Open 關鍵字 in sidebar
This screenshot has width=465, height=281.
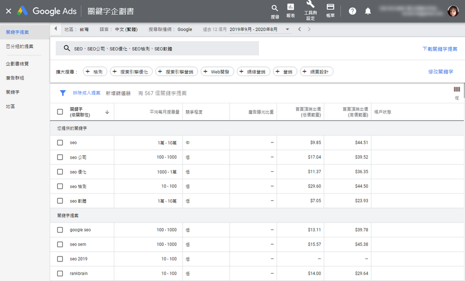click(13, 92)
